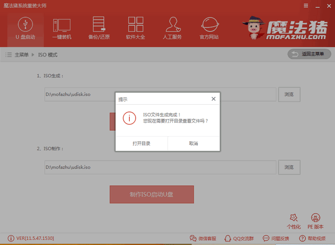Screen dimensions: 335x245
Task: Click 打开目录 in the dialog
Action: [x=141, y=143]
